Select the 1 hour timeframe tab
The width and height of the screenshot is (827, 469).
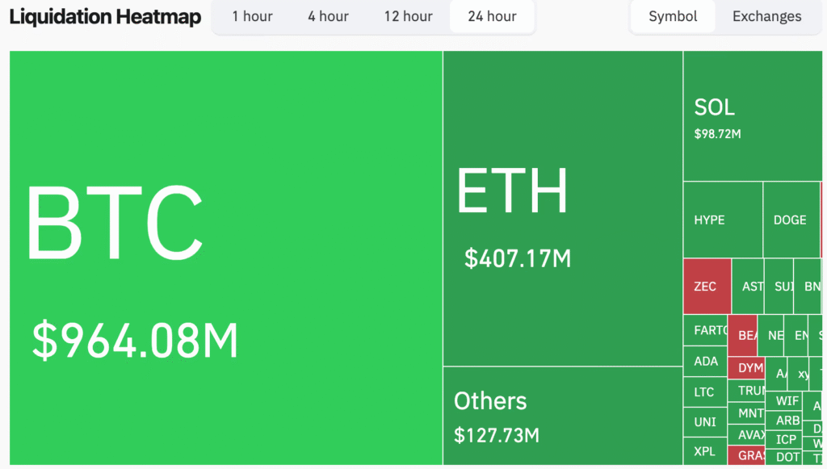coord(252,16)
